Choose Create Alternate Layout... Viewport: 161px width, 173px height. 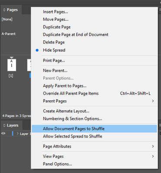94,111
